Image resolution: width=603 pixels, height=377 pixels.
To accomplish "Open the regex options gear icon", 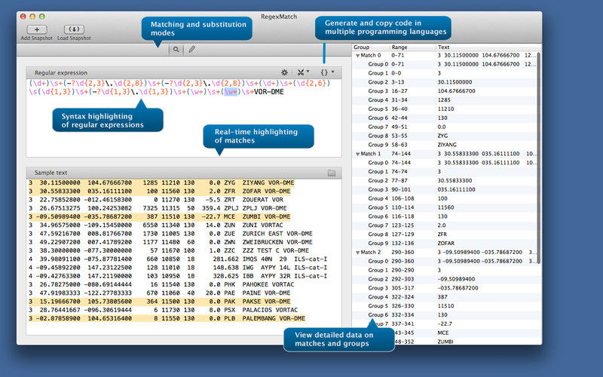I will 284,72.
